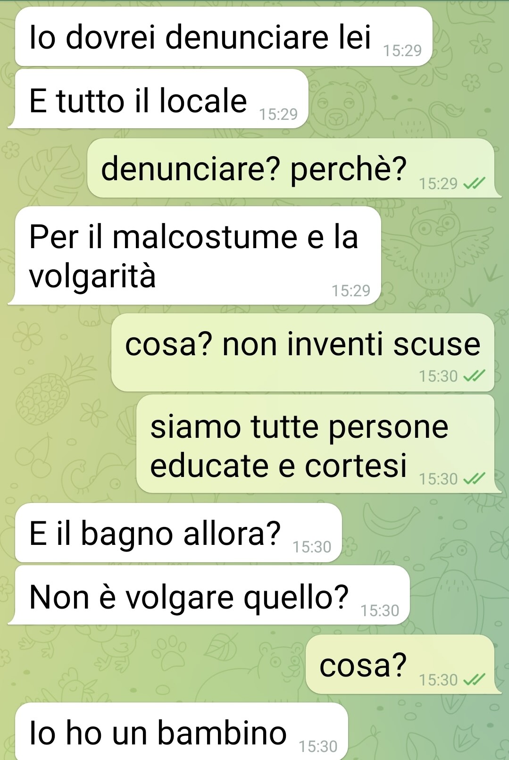
Task: Tap the sent bubble 'denunciare? perchè?'
Action: click(x=291, y=168)
